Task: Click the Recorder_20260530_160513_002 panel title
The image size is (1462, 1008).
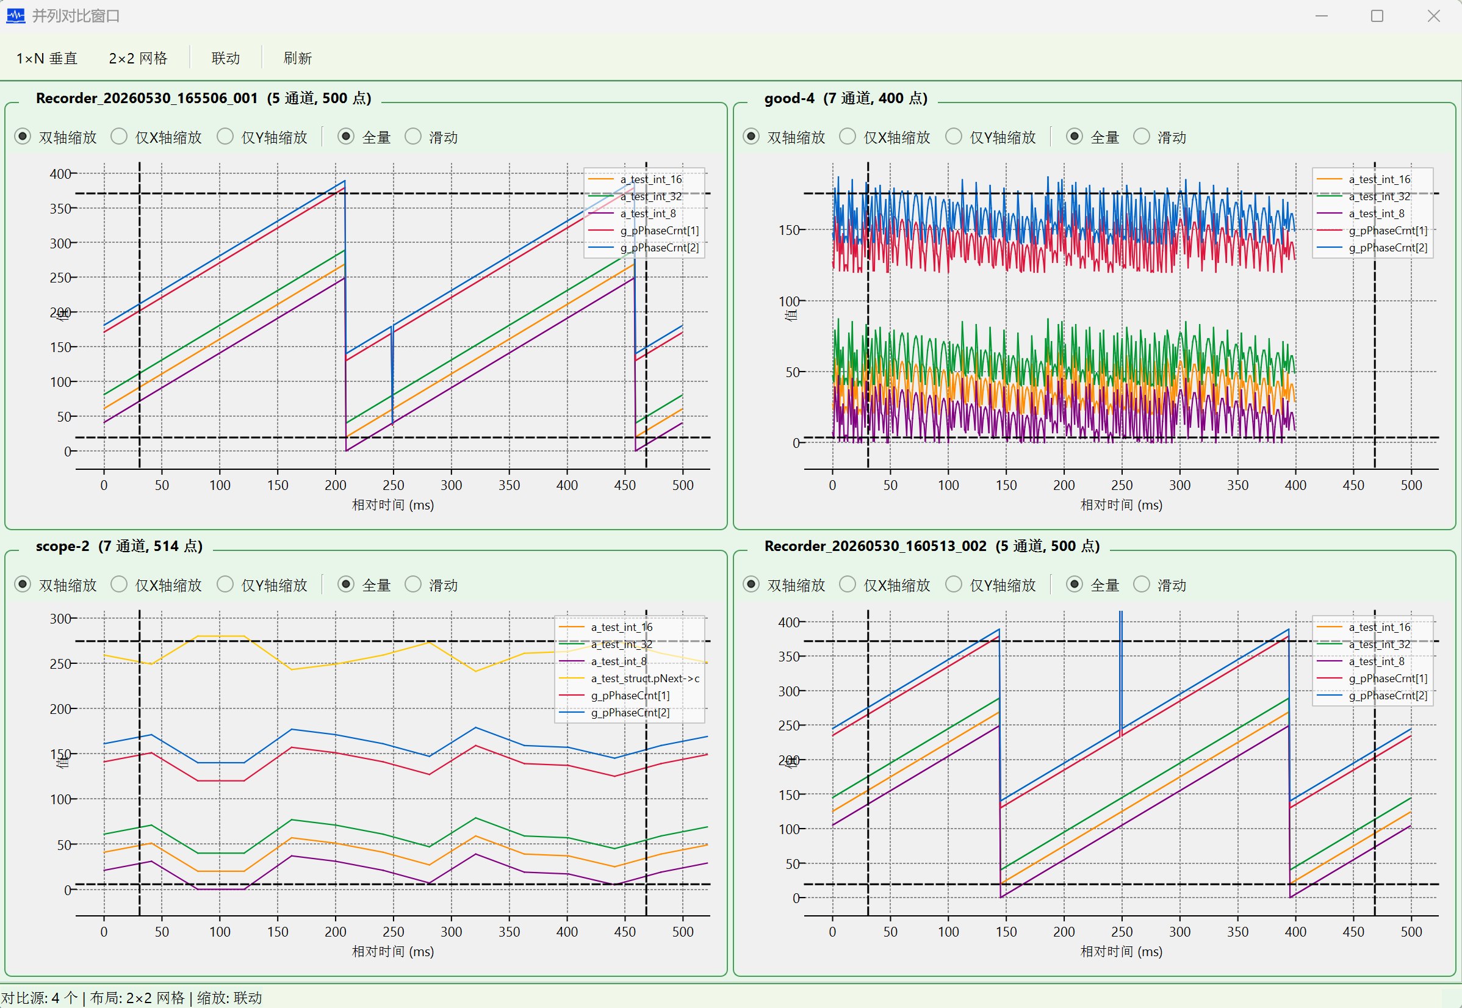Action: tap(932, 545)
